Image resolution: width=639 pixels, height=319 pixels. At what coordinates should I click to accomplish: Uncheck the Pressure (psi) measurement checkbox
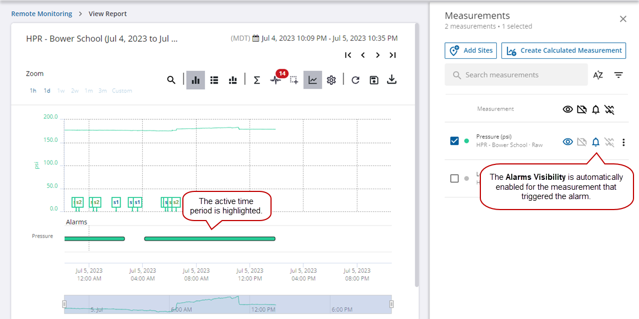(x=454, y=141)
